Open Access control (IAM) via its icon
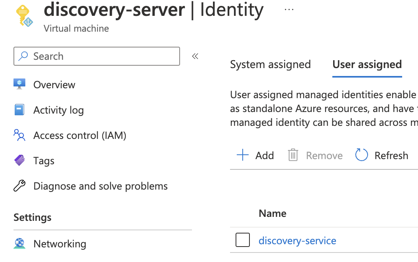Screen dimensions: 418x262 point(19,135)
